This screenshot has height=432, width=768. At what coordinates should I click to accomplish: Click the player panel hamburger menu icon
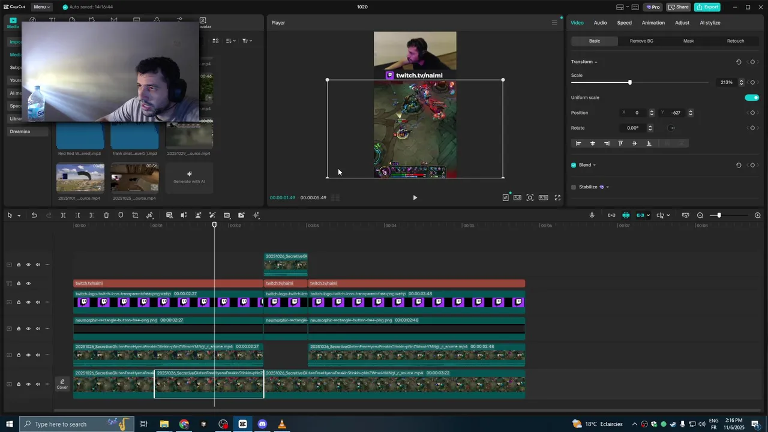point(554,23)
